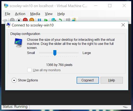
Task: Click the Ctrl+Alt+Delete toolbar icon
Action: (5, 20)
